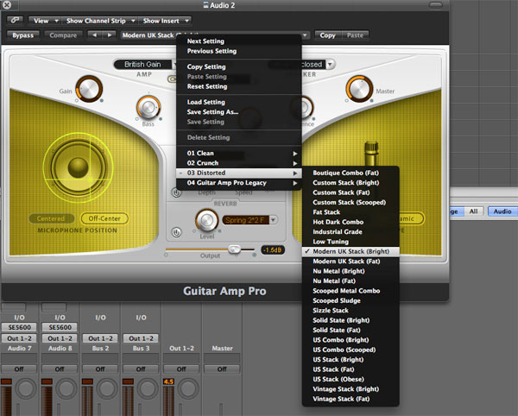Select Centered microphone position
Image resolution: width=518 pixels, height=416 pixels.
[x=51, y=218]
